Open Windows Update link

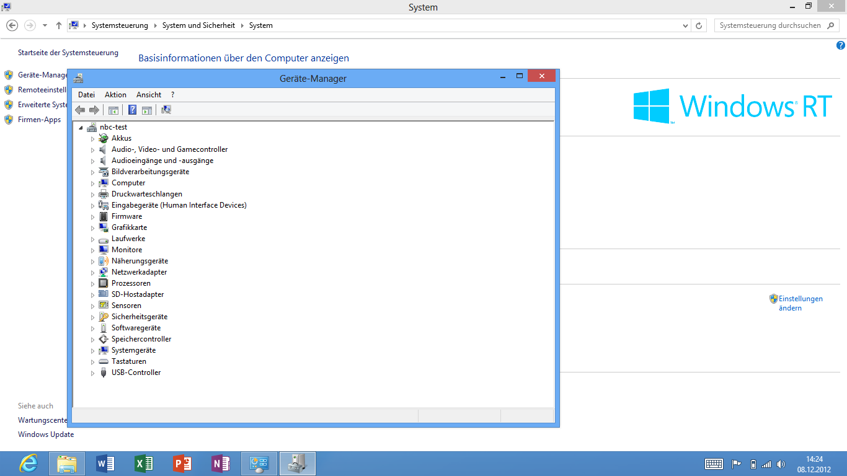[46, 434]
